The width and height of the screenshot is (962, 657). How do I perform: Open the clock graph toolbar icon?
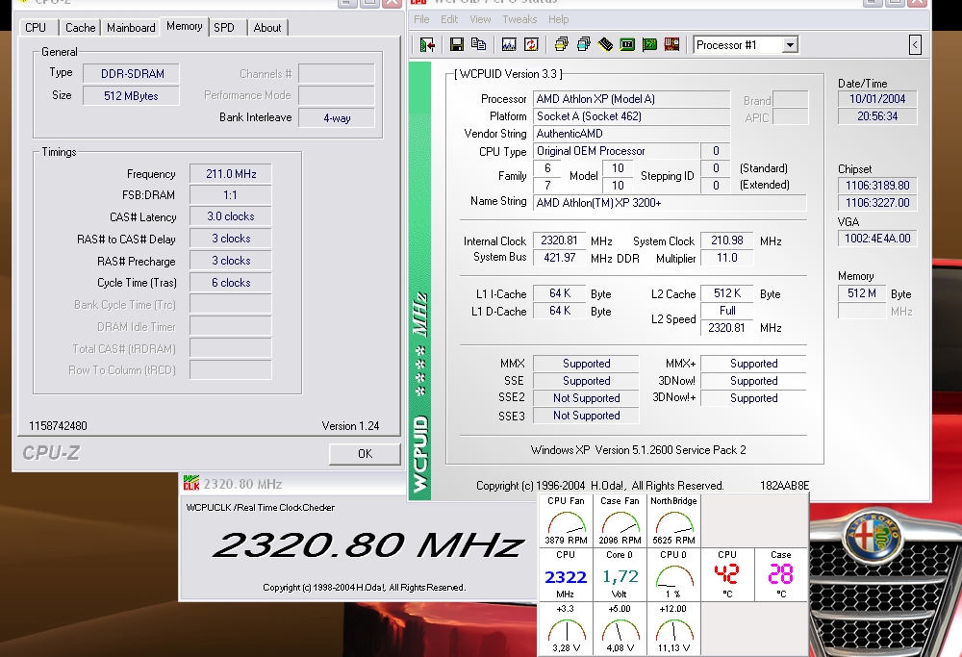[x=509, y=44]
